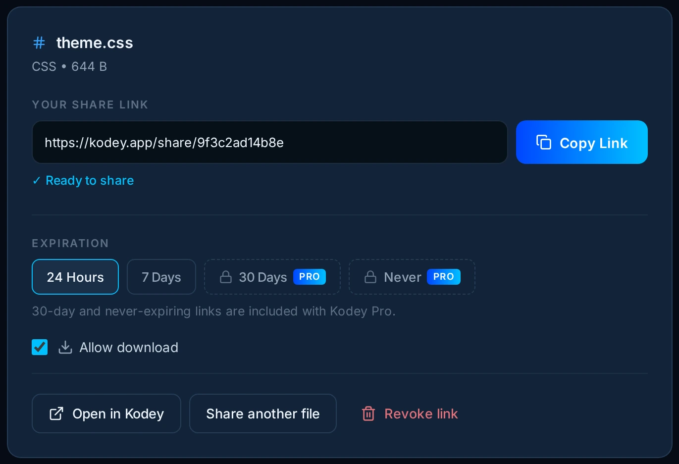Click the share link URL field
The height and width of the screenshot is (464, 679).
pyautogui.click(x=270, y=142)
